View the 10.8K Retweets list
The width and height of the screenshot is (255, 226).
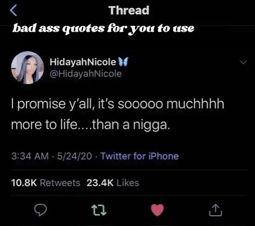tap(46, 183)
